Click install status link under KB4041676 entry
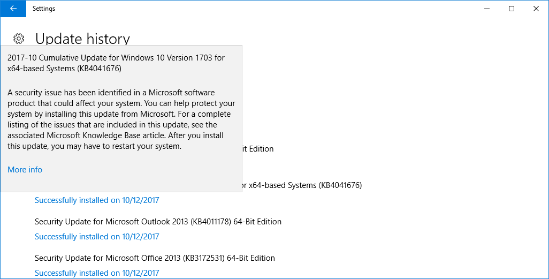 [97, 200]
